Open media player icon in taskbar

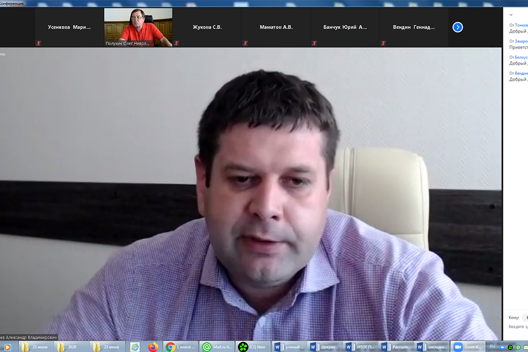click(x=7, y=347)
